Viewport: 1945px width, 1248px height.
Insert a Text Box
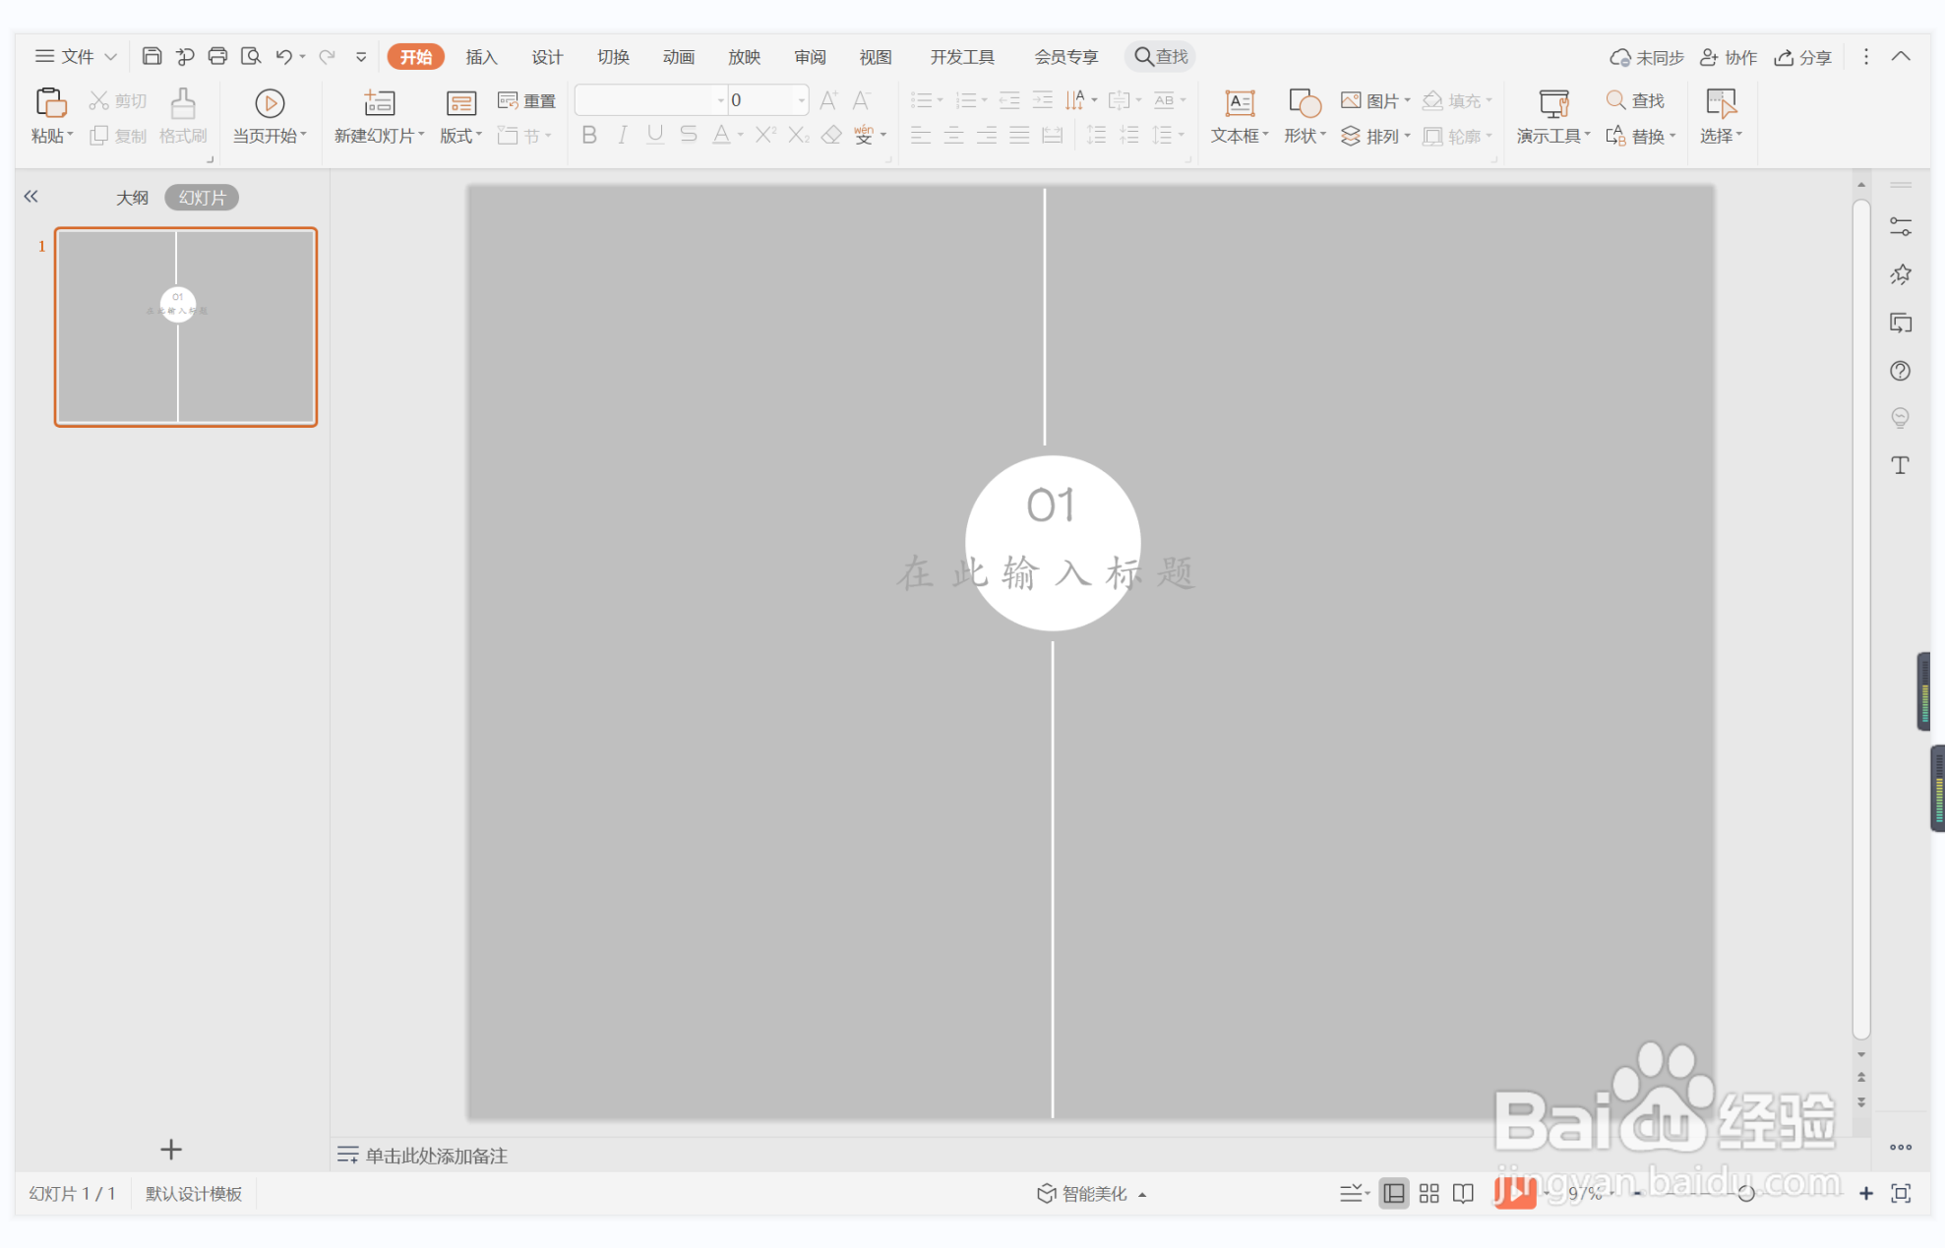click(x=1239, y=103)
